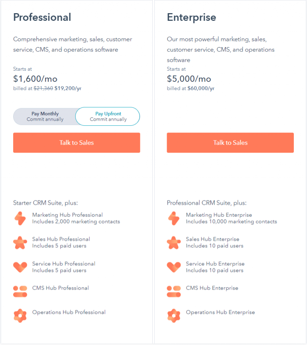307x345 pixels.
Task: Click Talk to Sales under Enterprise
Action: (x=230, y=143)
